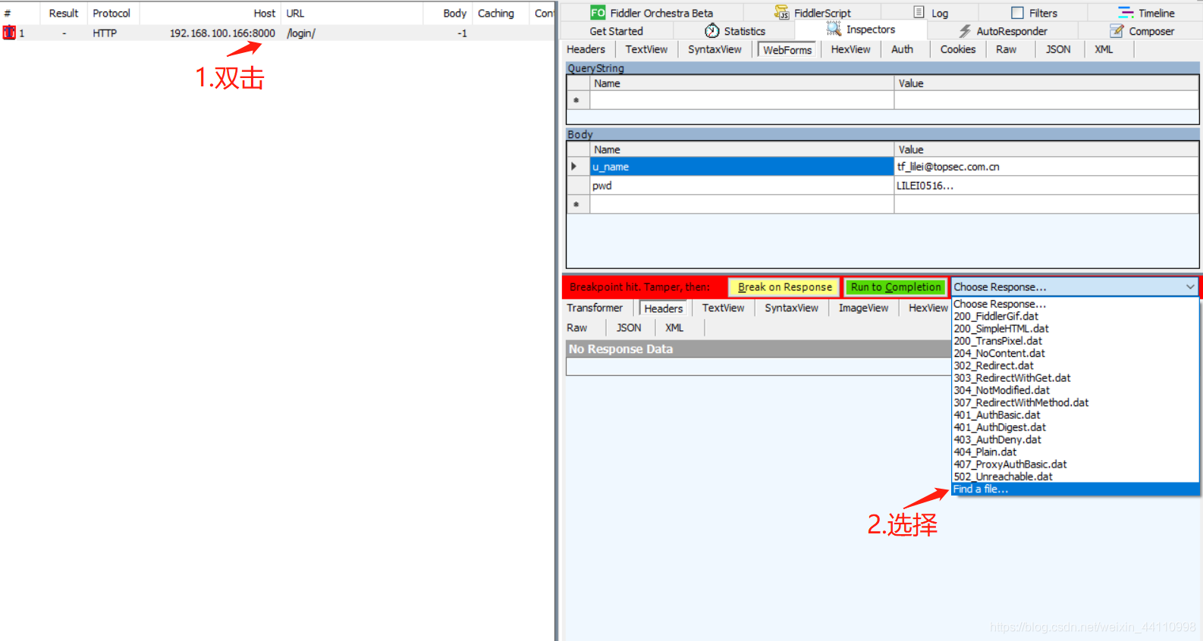Click the FiddlerScript JS icon
The image size is (1203, 641).
(782, 12)
